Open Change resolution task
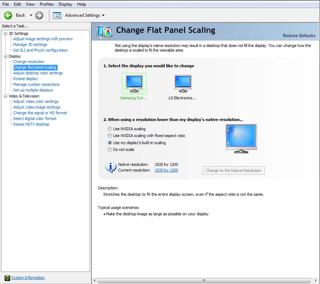The image size is (320, 284). pos(29,62)
